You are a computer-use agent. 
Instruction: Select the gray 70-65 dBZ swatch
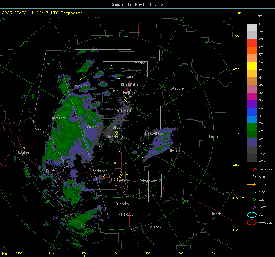point(252,35)
